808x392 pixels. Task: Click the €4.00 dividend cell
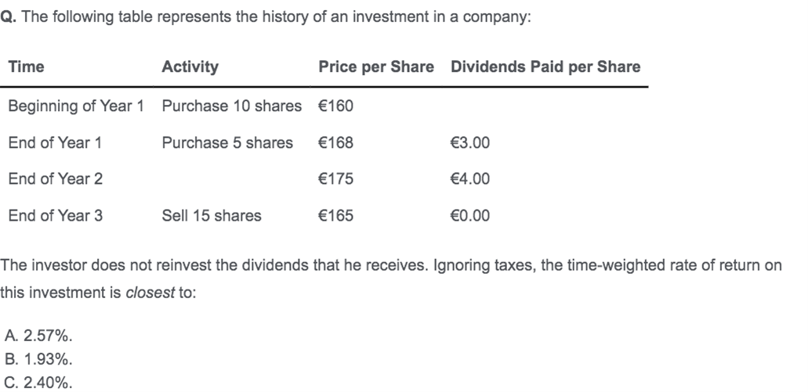coord(470,178)
